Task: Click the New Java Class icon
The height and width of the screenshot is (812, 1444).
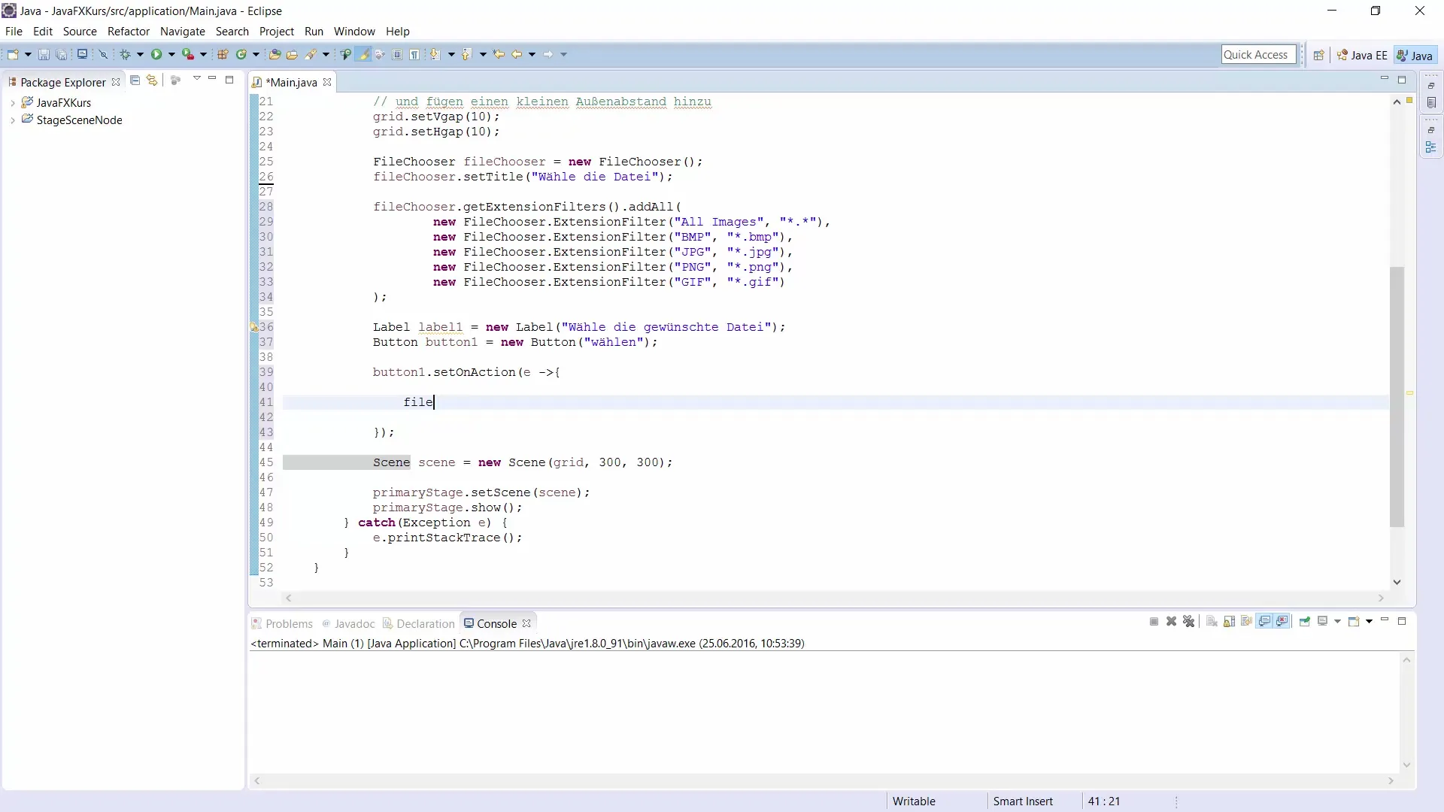Action: [x=241, y=54]
